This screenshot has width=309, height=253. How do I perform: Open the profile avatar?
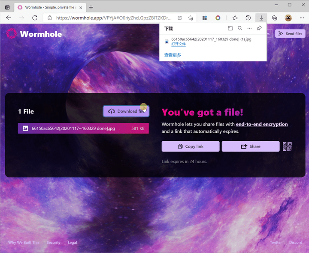pos(288,18)
